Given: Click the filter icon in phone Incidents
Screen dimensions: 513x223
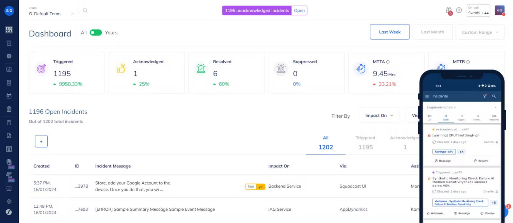Looking at the screenshot, I should click(x=485, y=96).
